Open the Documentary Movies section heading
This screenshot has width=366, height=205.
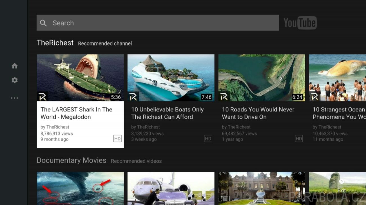(x=72, y=160)
